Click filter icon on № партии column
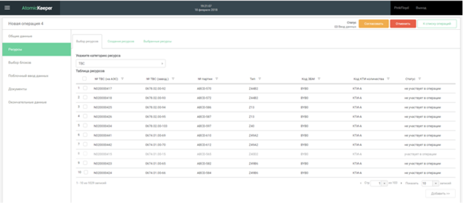The image size is (463, 203). point(217,79)
